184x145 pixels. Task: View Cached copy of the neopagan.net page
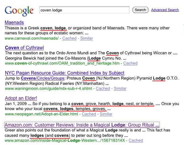(x=89, y=114)
